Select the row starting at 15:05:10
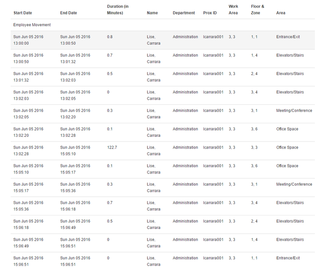The width and height of the screenshot is (321, 271). click(163, 169)
